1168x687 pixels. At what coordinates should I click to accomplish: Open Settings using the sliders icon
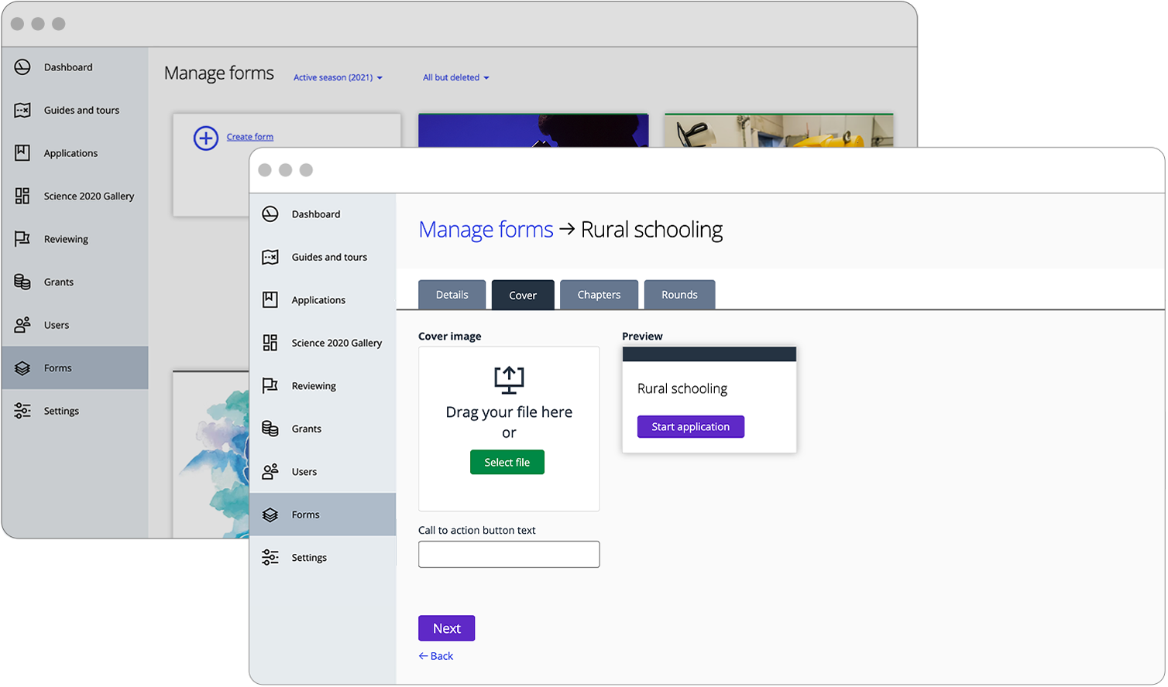point(270,557)
